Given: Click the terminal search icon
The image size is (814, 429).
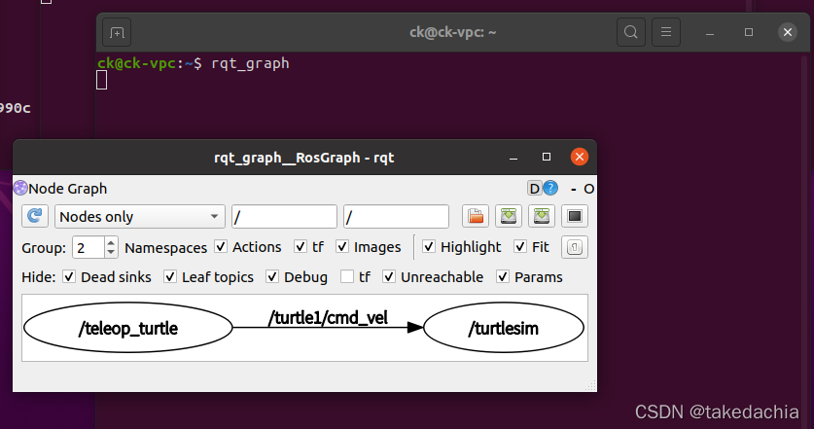Looking at the screenshot, I should (x=631, y=32).
